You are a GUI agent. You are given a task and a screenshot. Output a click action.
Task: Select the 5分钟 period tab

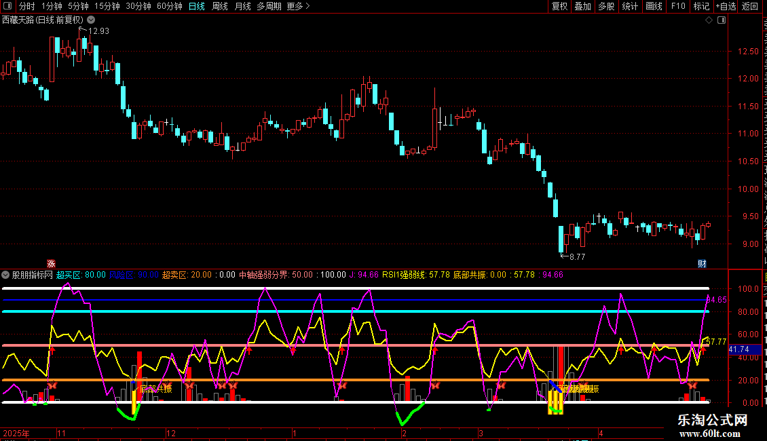click(x=78, y=6)
